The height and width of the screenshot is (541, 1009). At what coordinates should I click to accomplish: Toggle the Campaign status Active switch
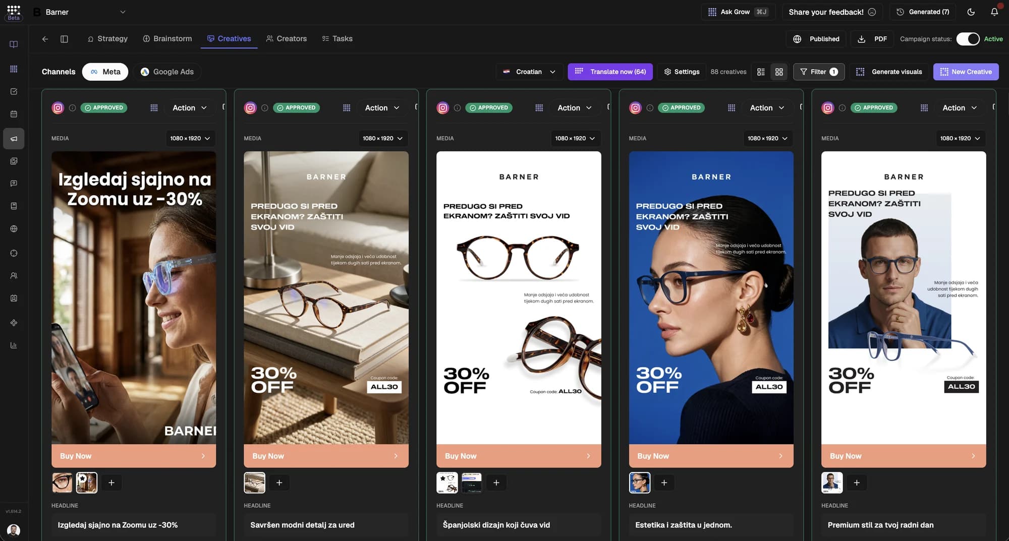point(968,39)
